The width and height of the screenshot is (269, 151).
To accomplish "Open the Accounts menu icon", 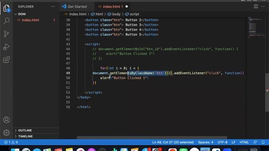I will [6, 120].
